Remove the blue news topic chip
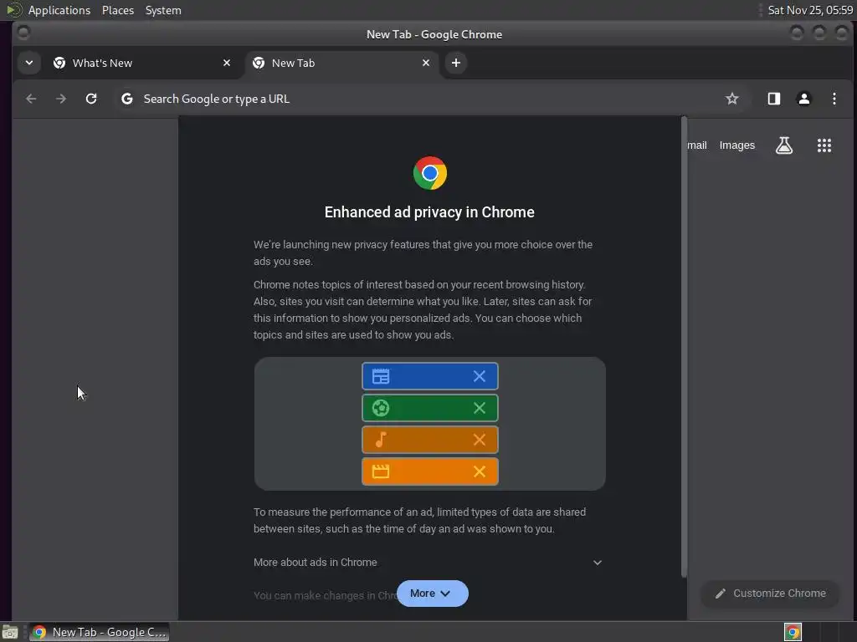The width and height of the screenshot is (857, 642). click(480, 376)
